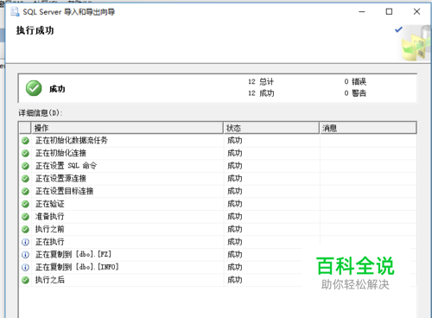Click the info icon beside 正在执行
The height and width of the screenshot is (318, 432).
[25, 242]
